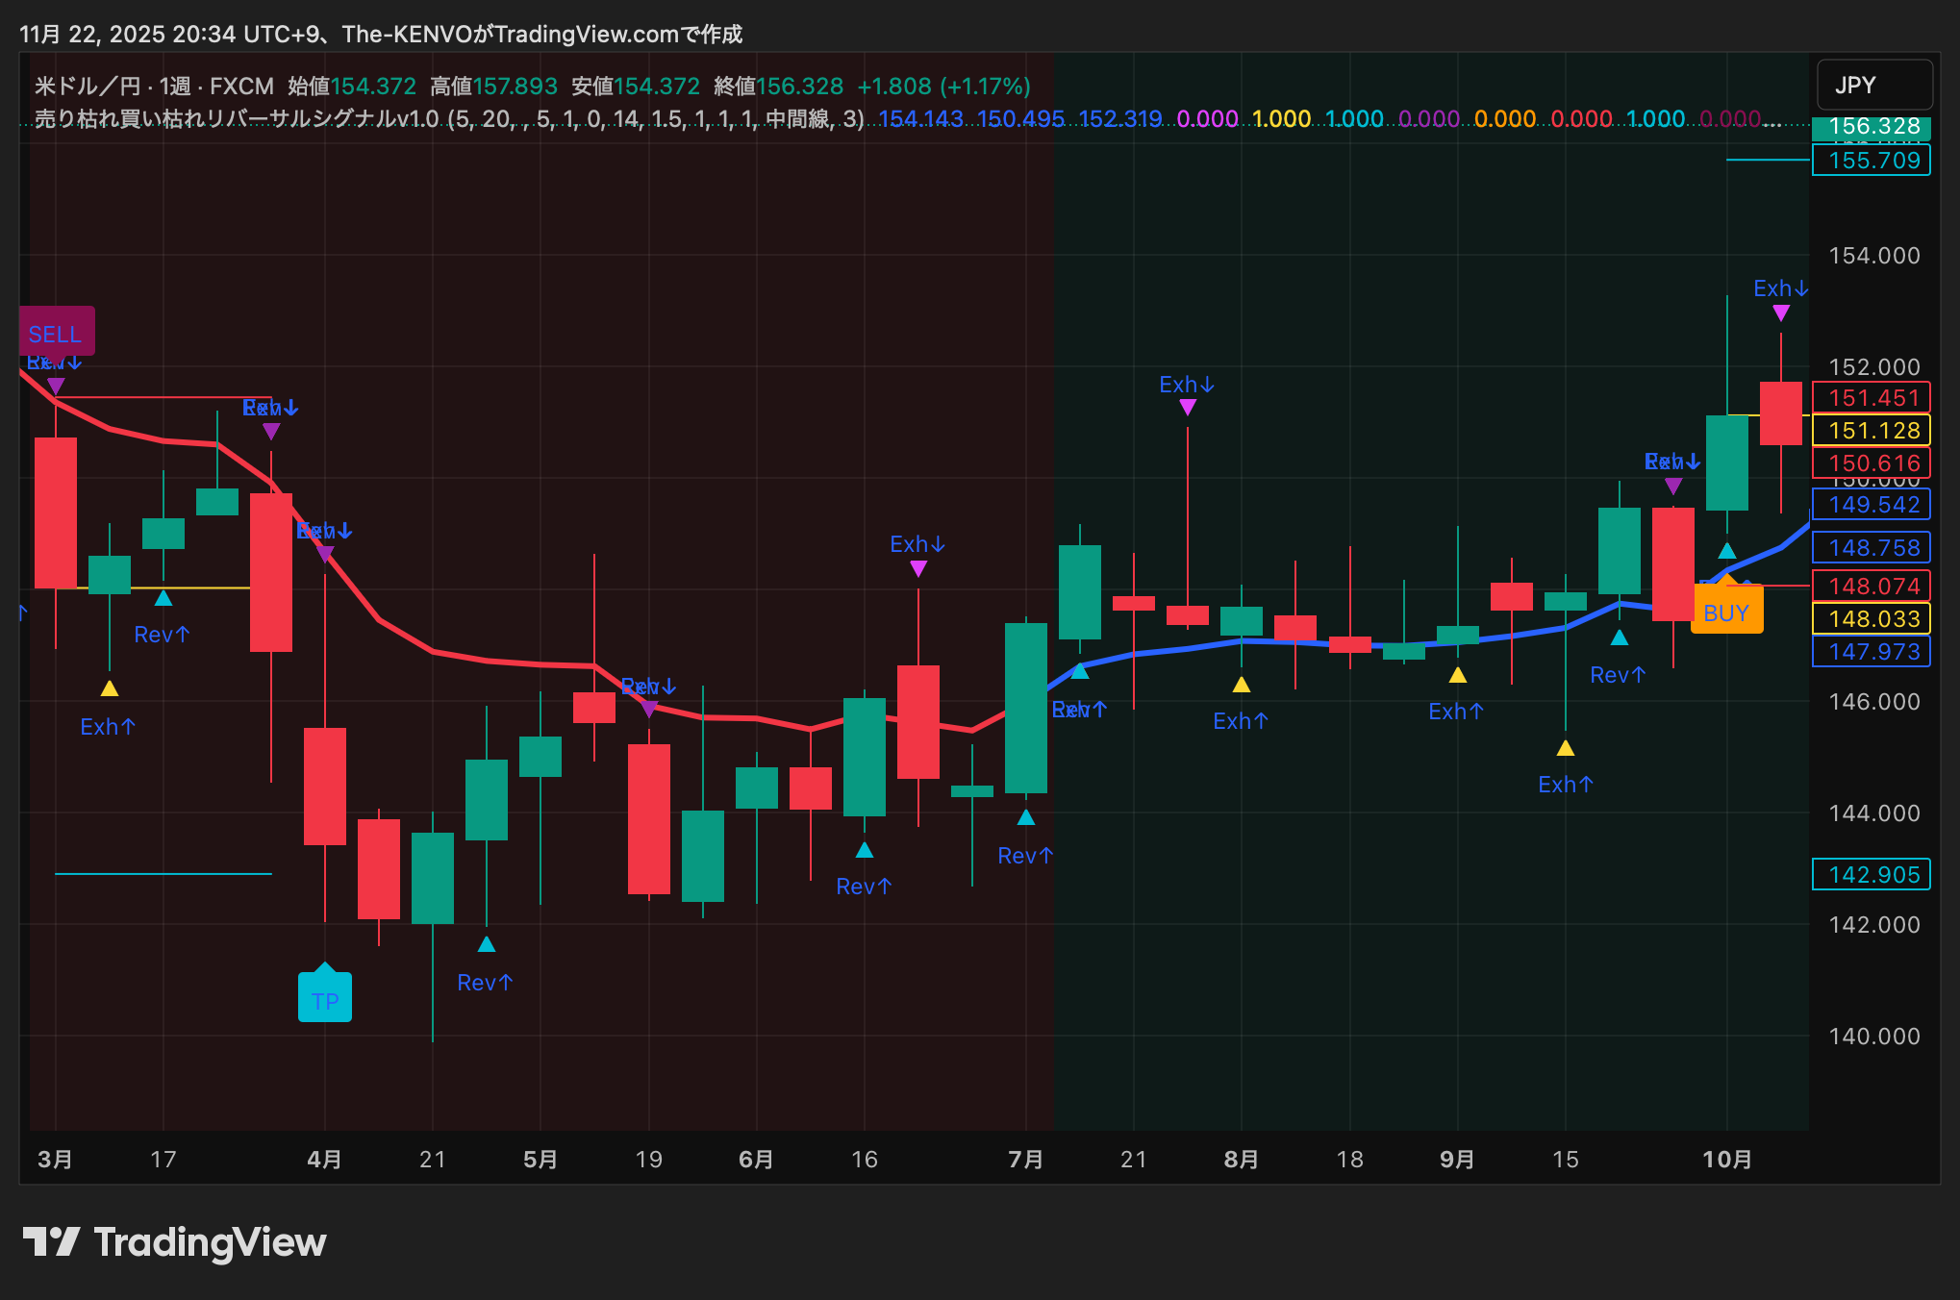Click magenta Exh↓ triangle in late June
The width and height of the screenshot is (1960, 1300).
[x=918, y=569]
